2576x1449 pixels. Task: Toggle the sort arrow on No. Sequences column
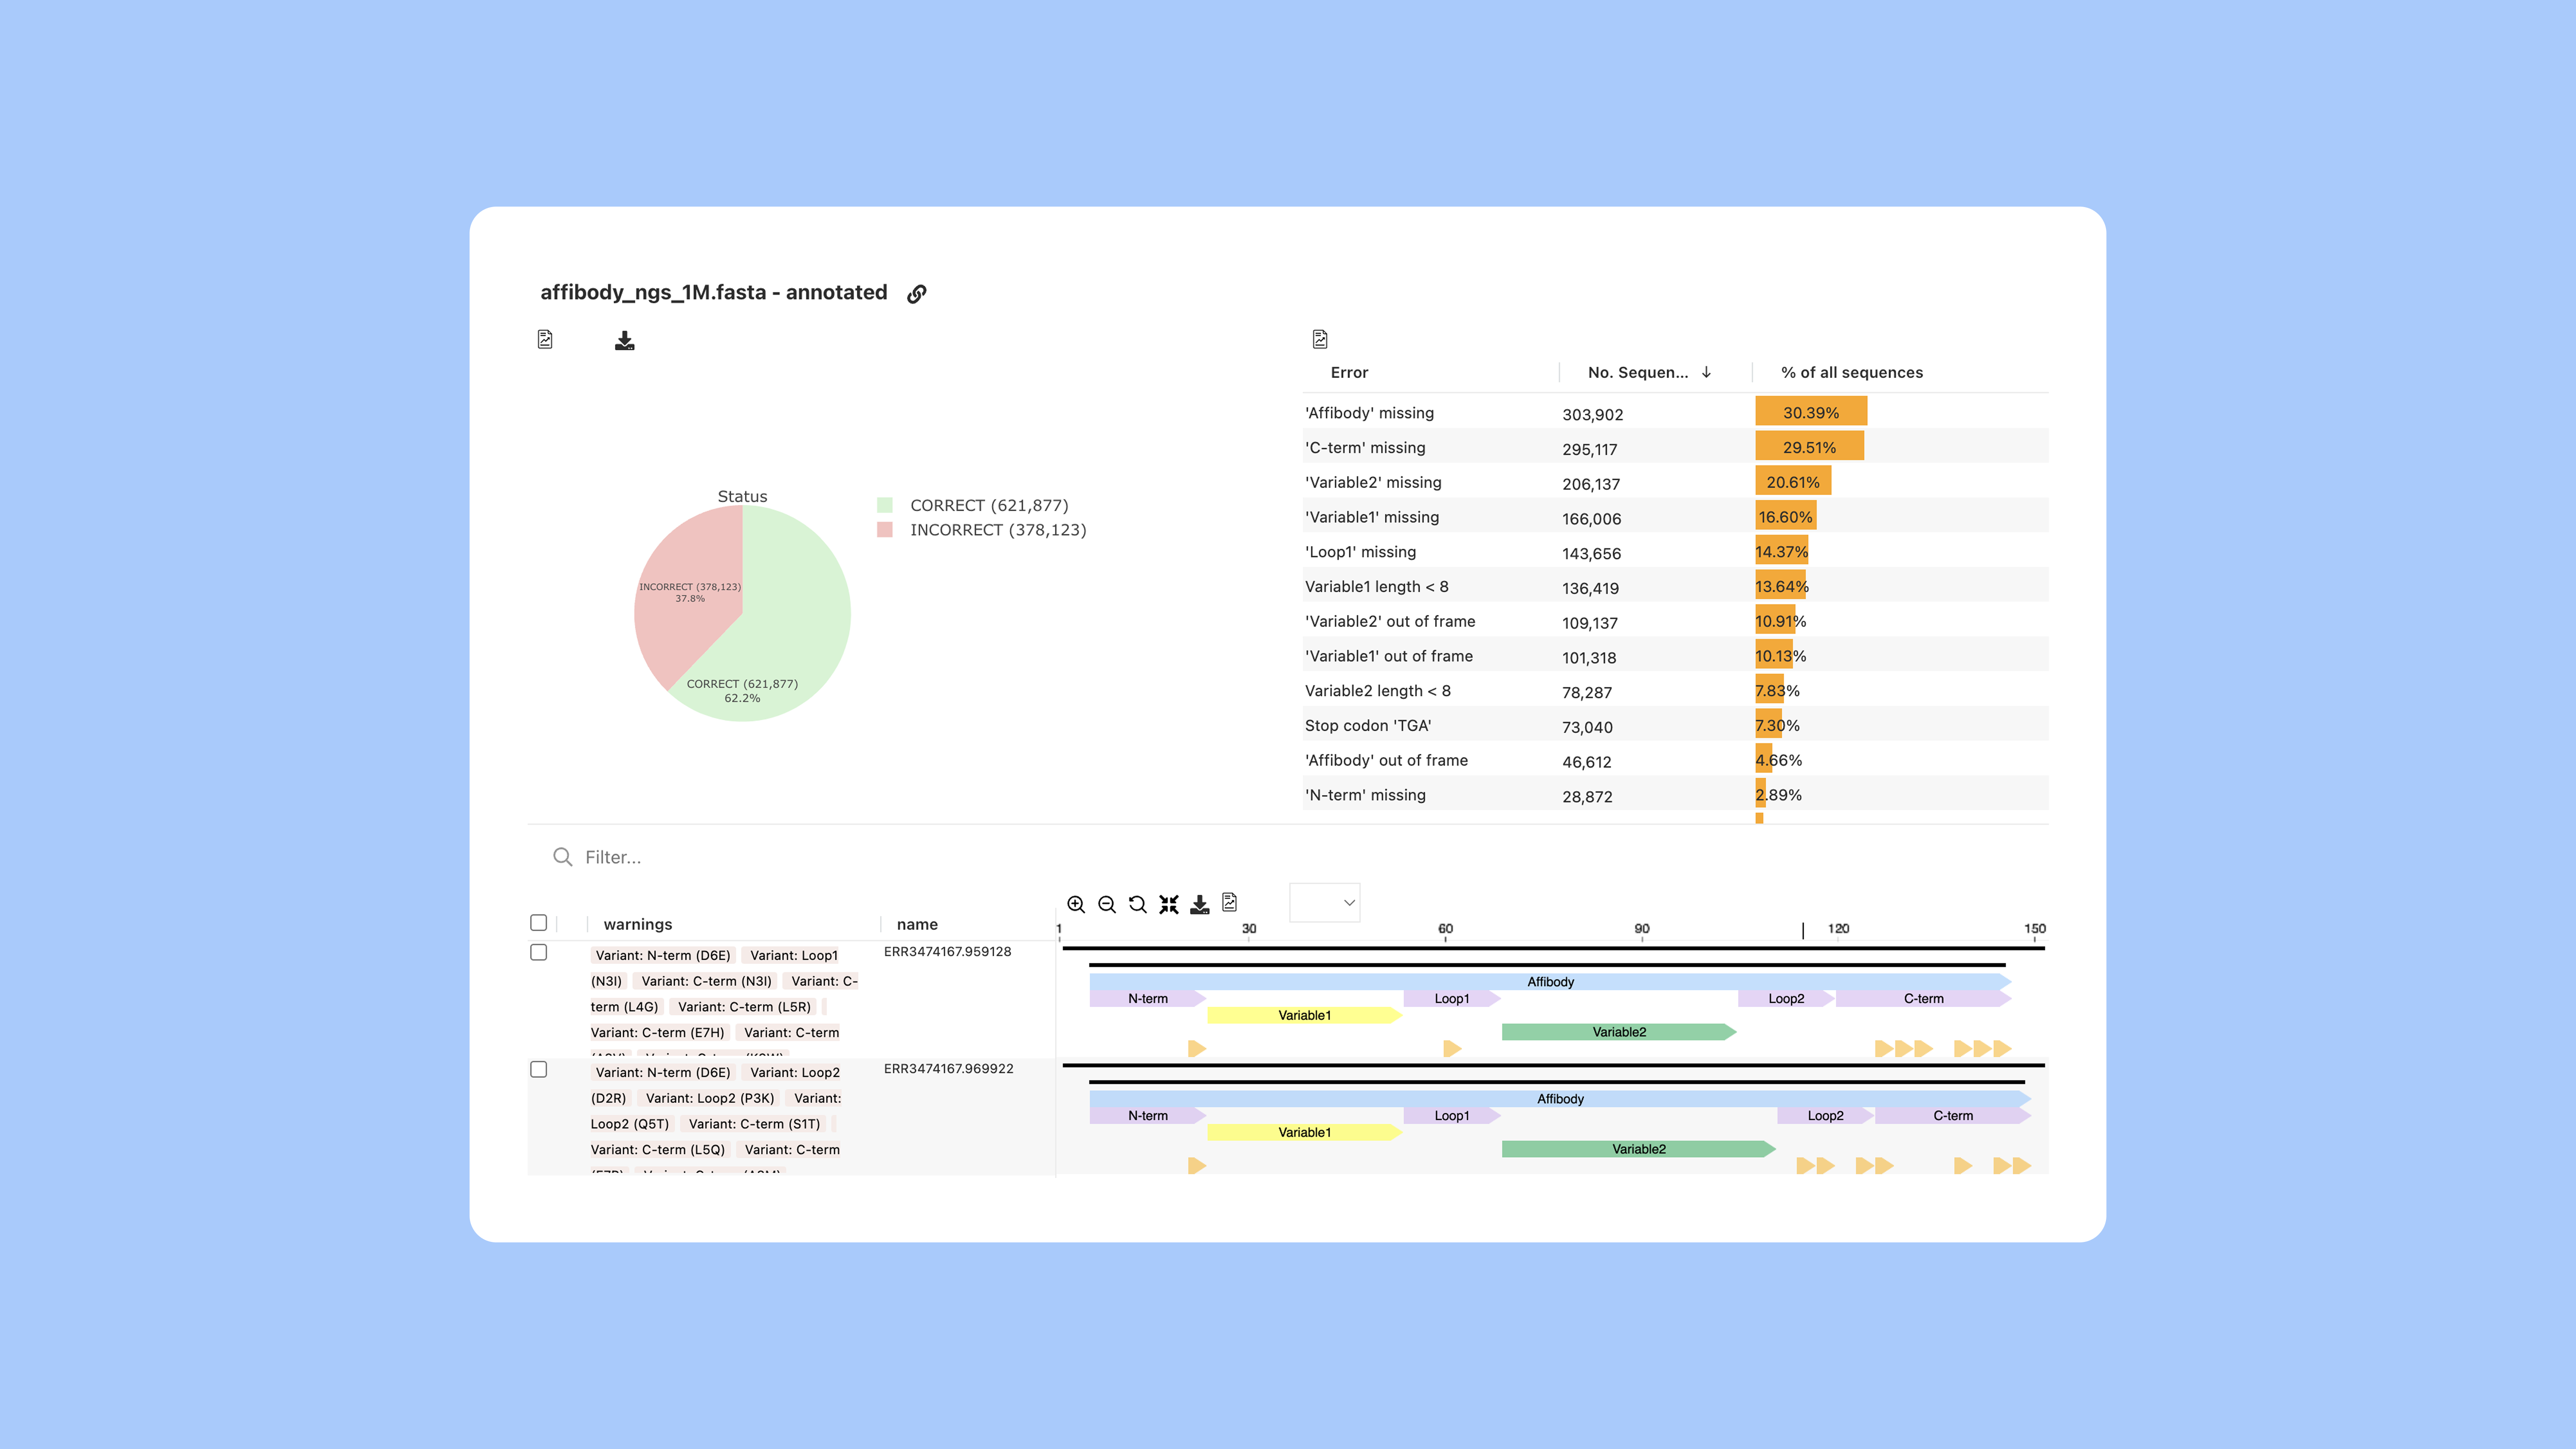click(x=1706, y=372)
